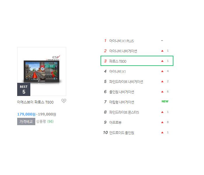Screen dimensions: 204x175
Task: Click red up arrow beside 아이나비 X1
Action: tap(162, 71)
